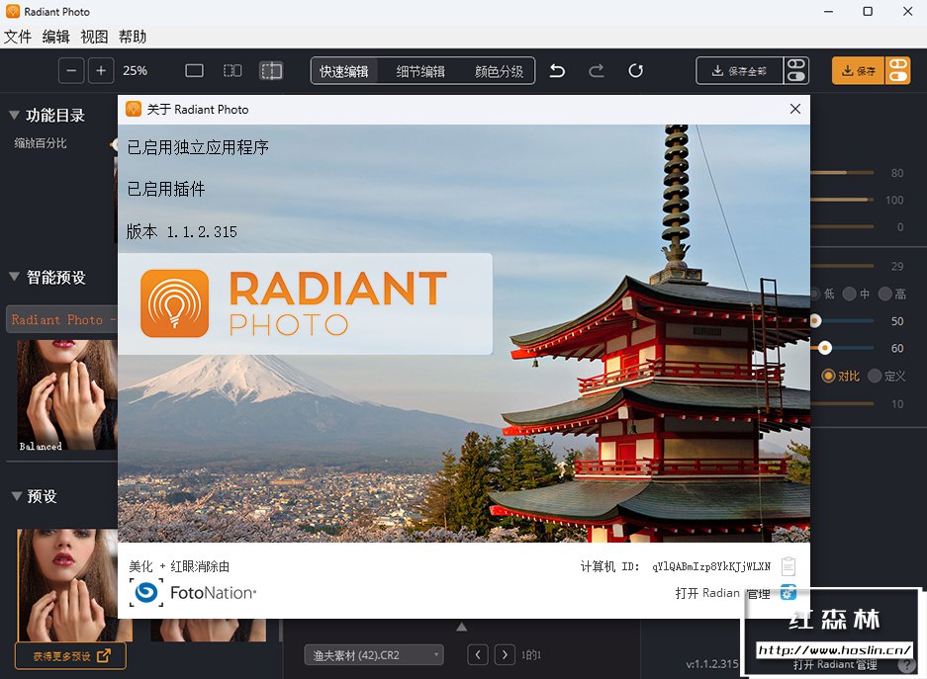927x679 pixels.
Task: Click the computer ID string
Action: 711,566
